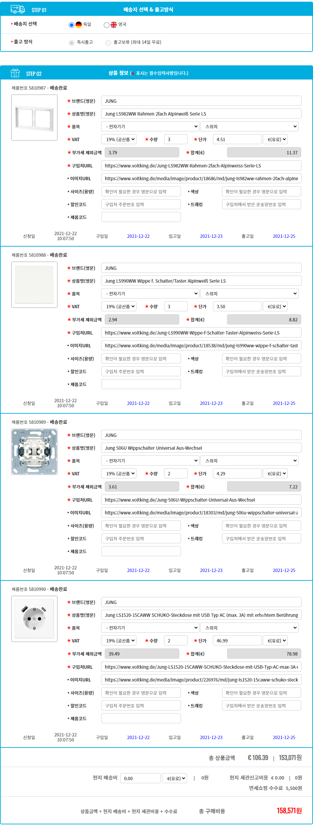
Task: Click size field for product 5810987
Action: pos(141,191)
